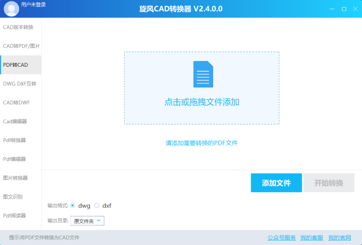Click the 开始转换 button
Viewport: 362px width, 245px height.
click(329, 183)
